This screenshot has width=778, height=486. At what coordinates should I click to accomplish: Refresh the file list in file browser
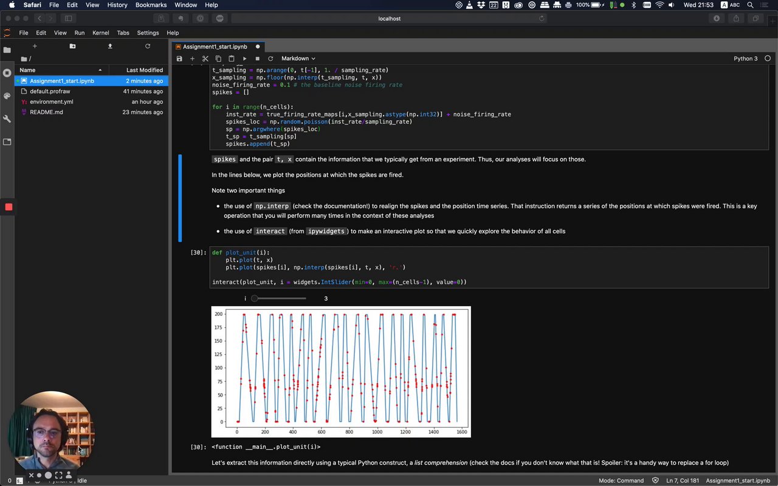[148, 46]
